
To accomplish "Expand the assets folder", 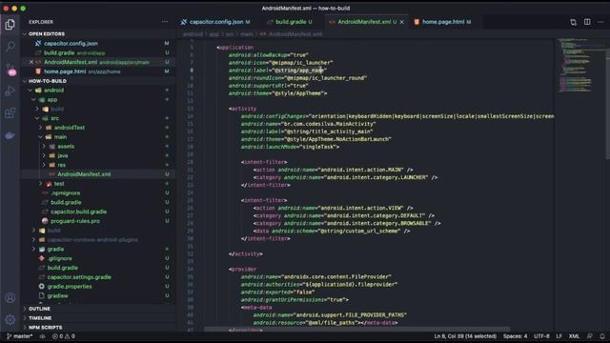I will click(x=66, y=146).
